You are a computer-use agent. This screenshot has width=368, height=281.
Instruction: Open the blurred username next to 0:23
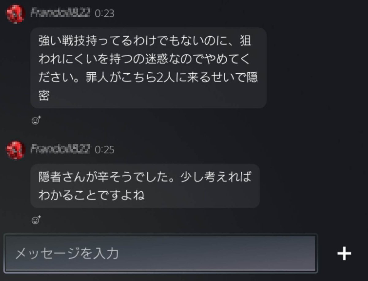click(x=61, y=13)
